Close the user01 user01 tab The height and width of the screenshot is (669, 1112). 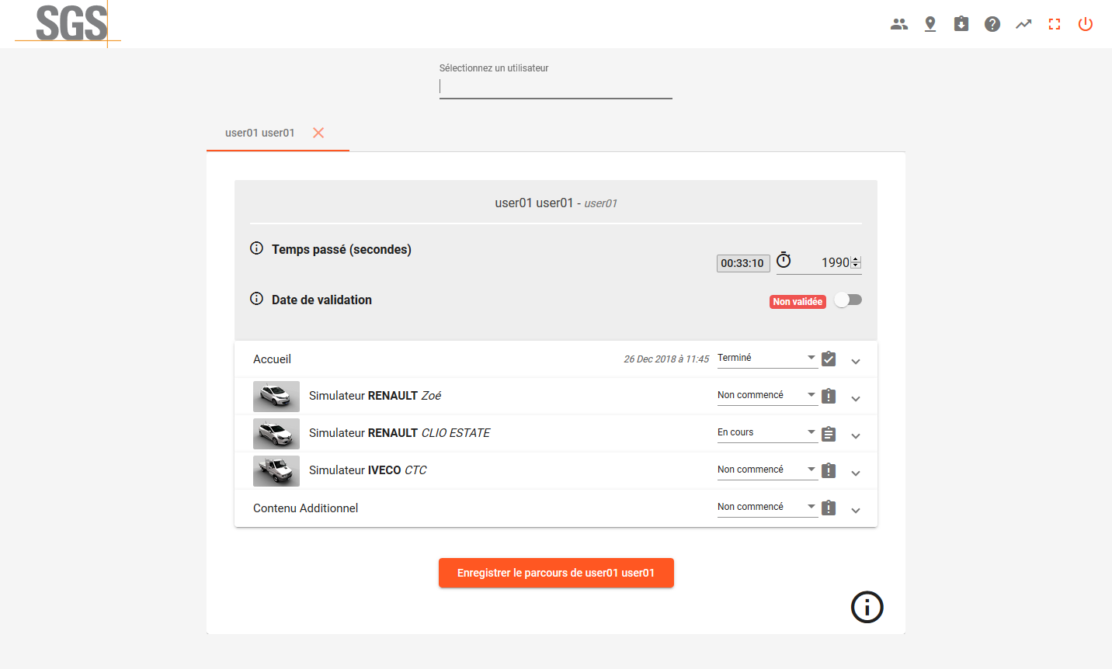(x=318, y=133)
